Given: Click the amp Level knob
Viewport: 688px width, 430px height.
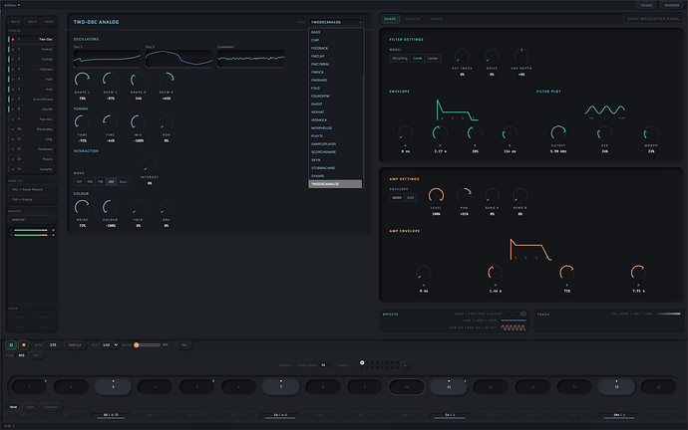Looking at the screenshot, I should click(436, 195).
